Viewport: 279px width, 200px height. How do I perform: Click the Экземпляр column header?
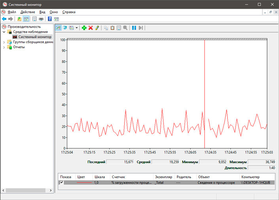pos(163,177)
